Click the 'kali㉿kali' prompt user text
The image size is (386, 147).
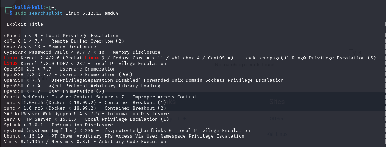29,8
